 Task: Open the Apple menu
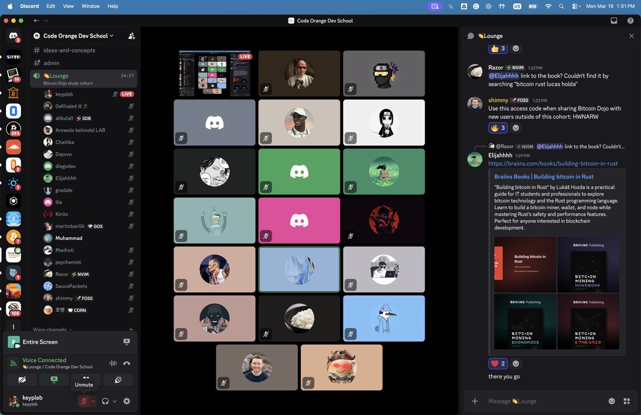coord(10,6)
